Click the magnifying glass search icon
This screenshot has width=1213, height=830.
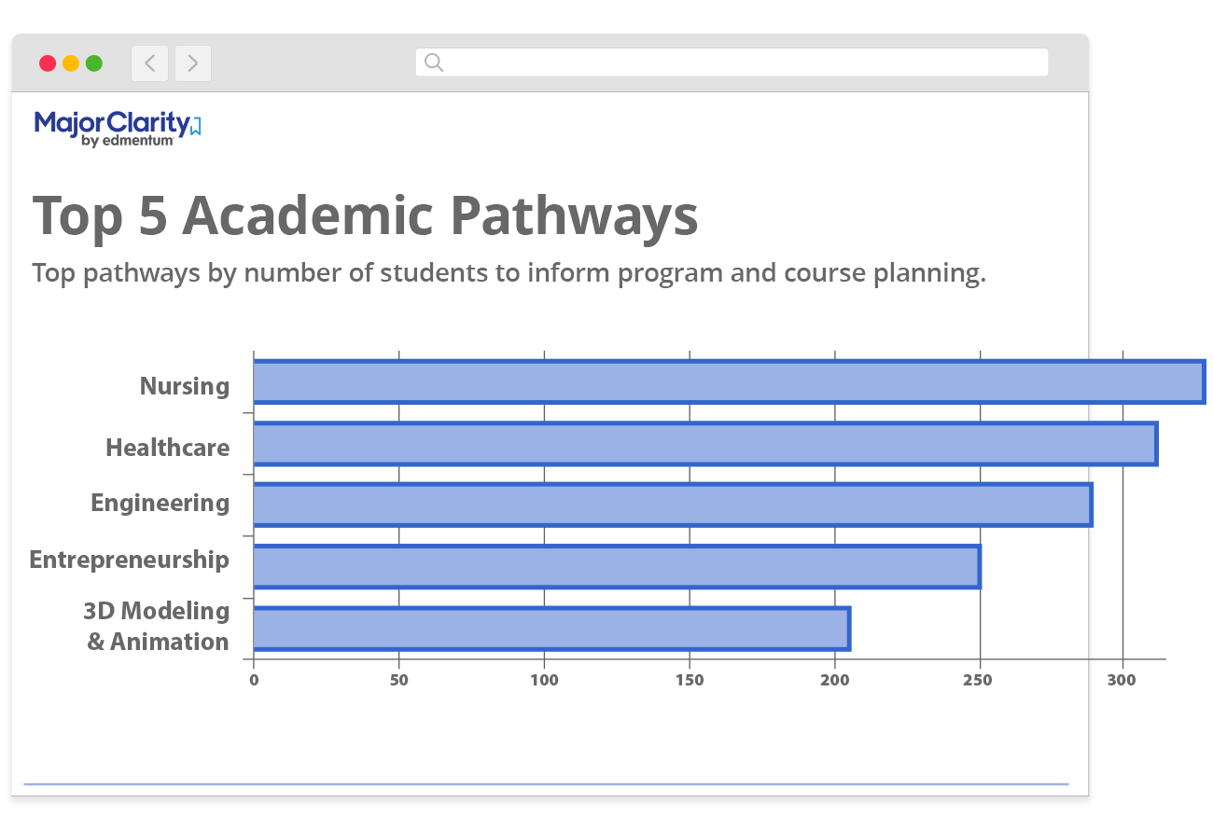(433, 62)
